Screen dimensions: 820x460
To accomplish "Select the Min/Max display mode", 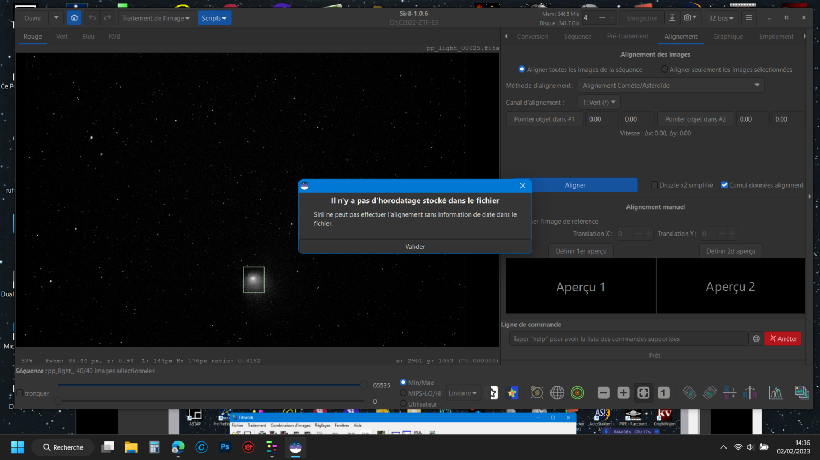I will [x=403, y=383].
